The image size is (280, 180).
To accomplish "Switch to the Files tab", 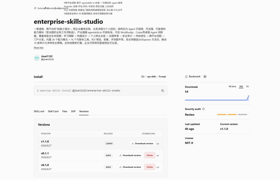I will click(x=65, y=111).
